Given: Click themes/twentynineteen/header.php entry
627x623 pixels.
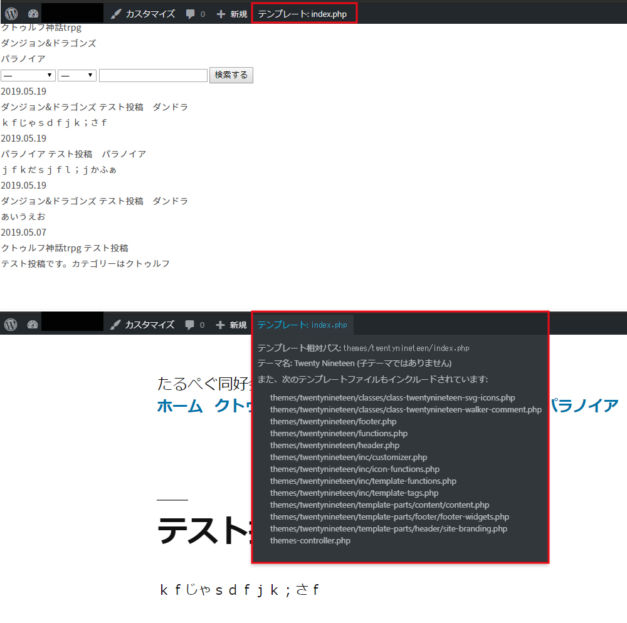Looking at the screenshot, I should (x=335, y=446).
